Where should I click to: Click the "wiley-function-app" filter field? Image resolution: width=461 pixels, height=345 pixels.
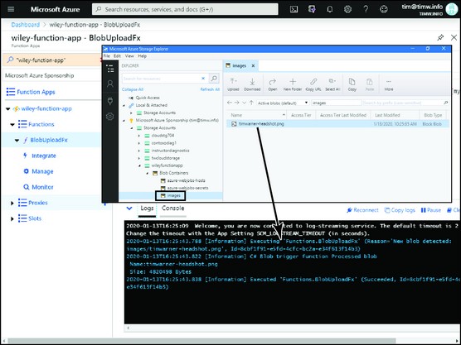[52, 60]
